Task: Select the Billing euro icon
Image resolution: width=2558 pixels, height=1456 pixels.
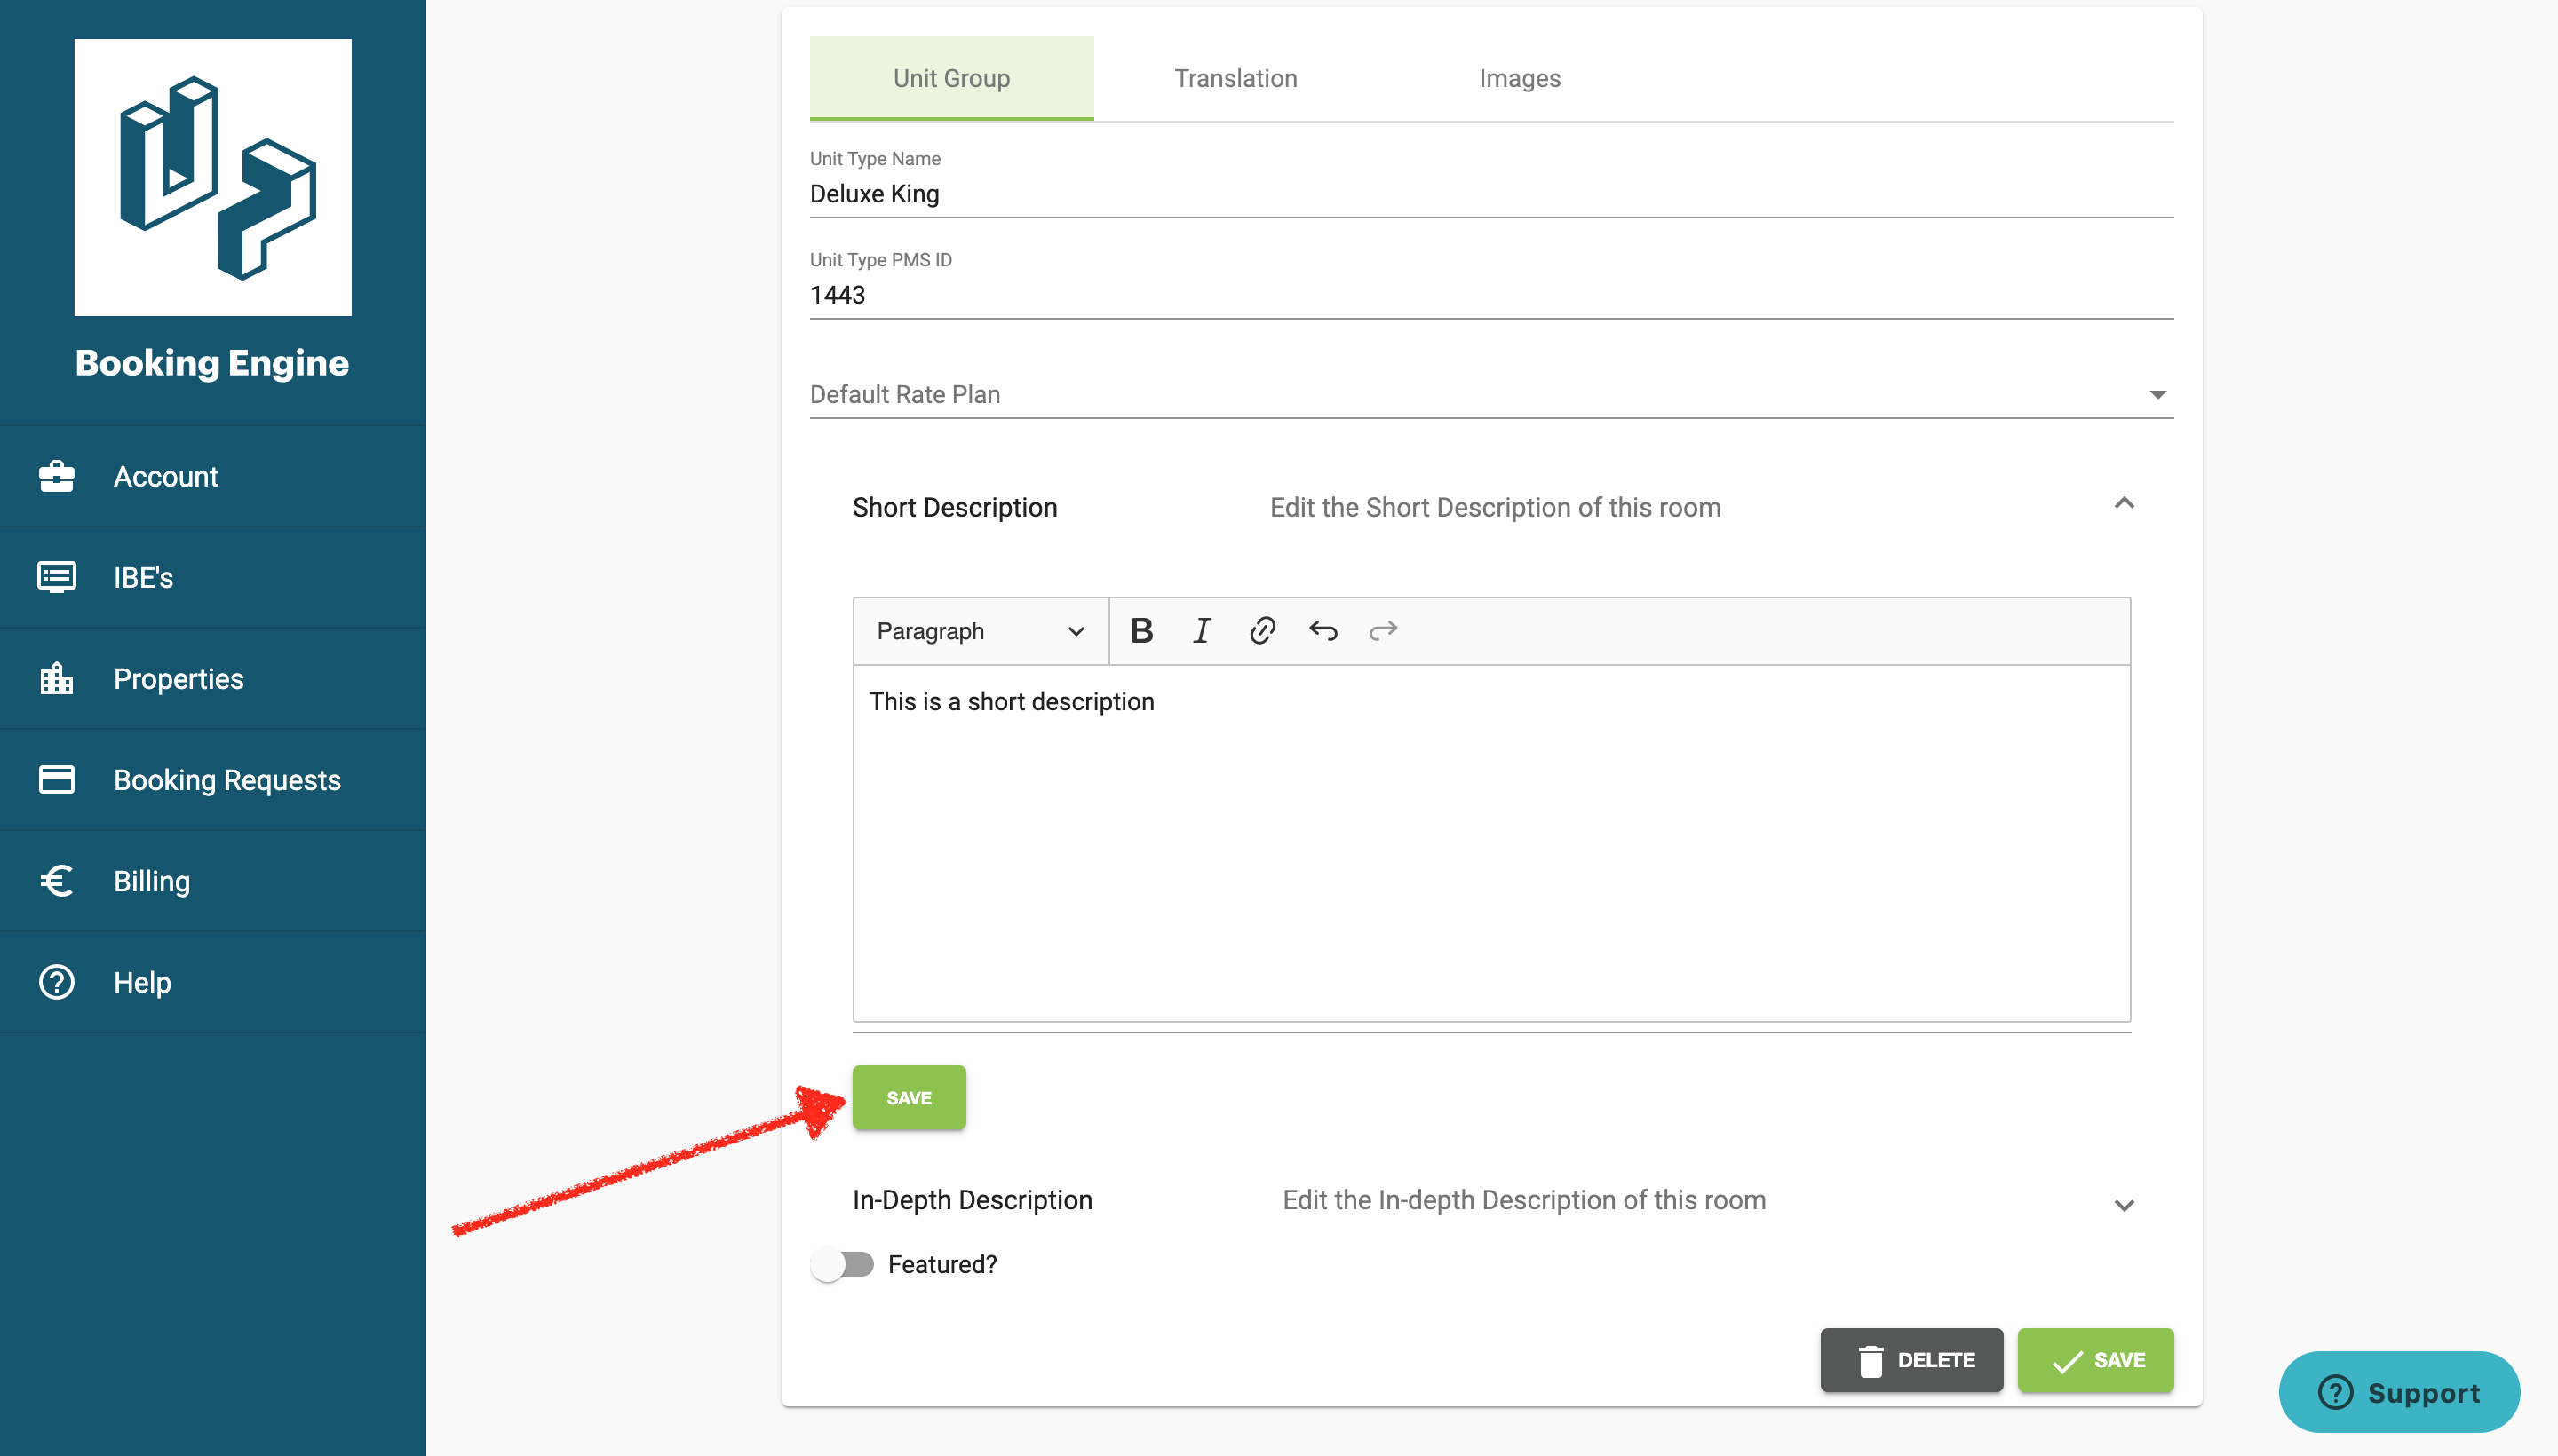Action: click(57, 881)
